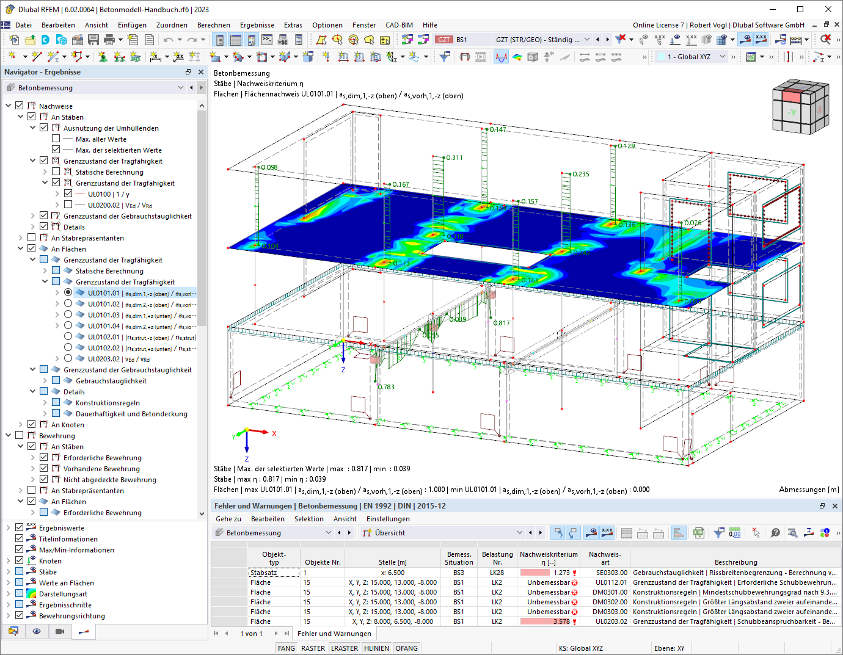Toggle the RASTER status bar button
This screenshot has height=655, width=843.
point(313,648)
